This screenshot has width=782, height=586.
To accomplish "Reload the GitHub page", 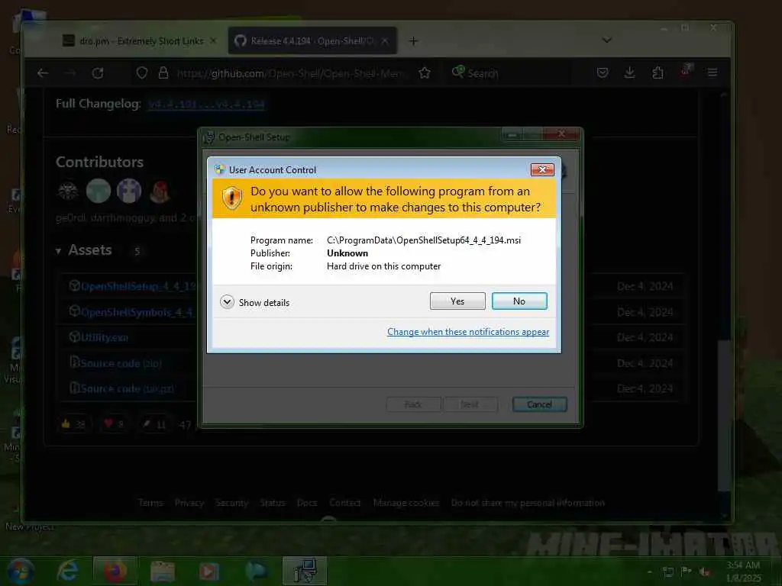I will click(98, 73).
